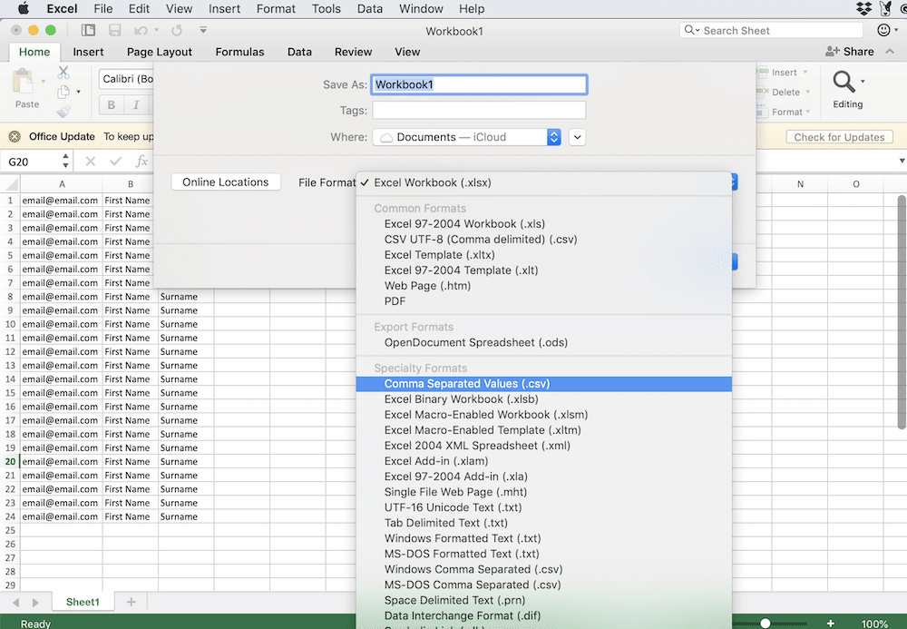The width and height of the screenshot is (907, 629).
Task: Click the Search Sheet field
Action: pos(772,31)
